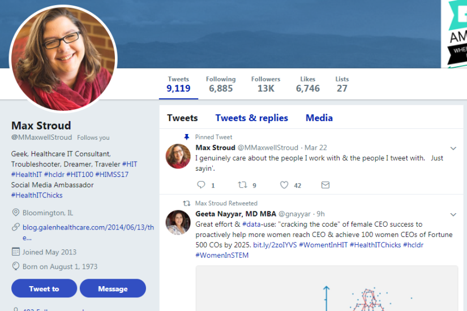Open Geeta Nayyar tweet options chevron
Viewport: 467px width, 311px height.
coord(453,214)
